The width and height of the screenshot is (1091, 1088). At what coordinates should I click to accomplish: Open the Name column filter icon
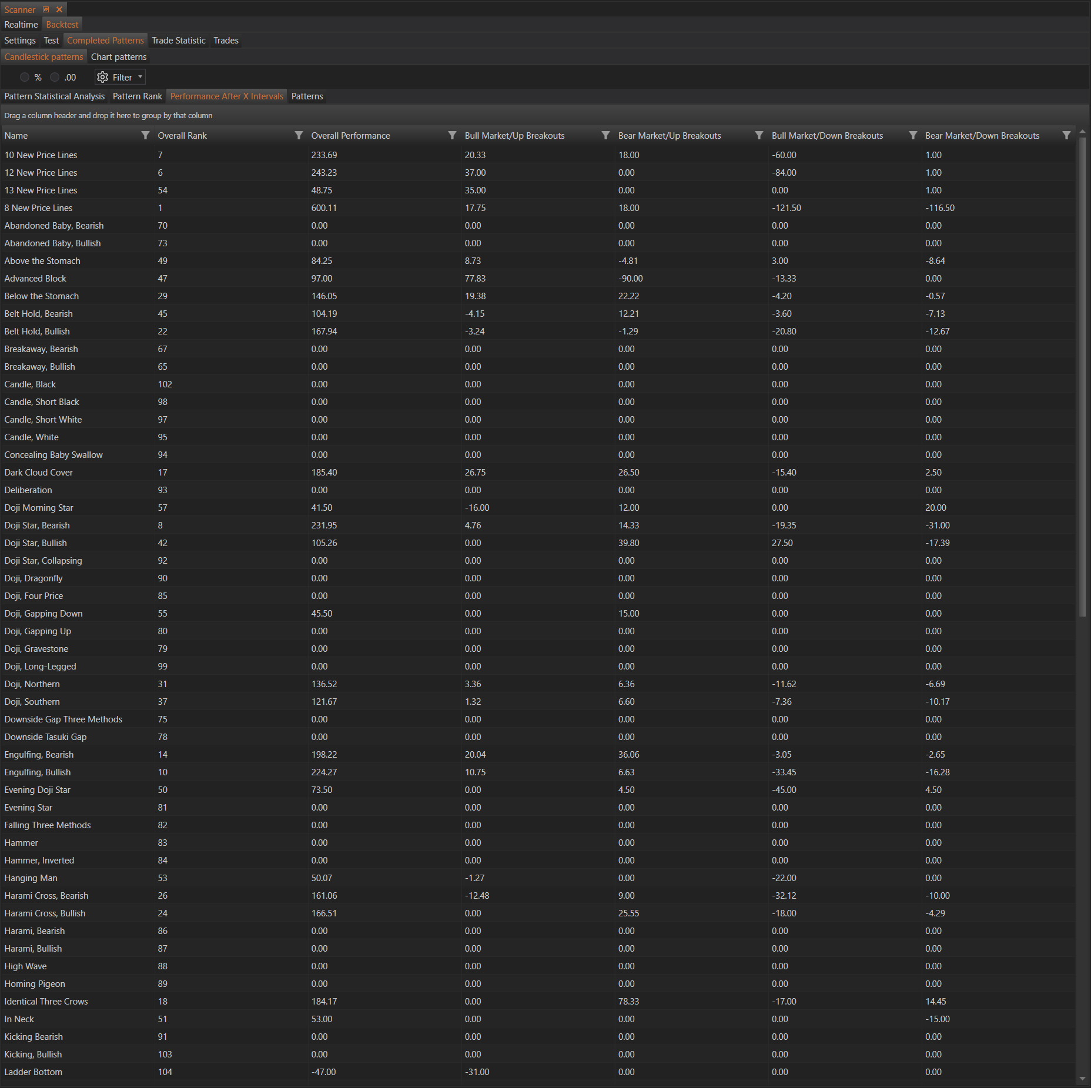145,135
